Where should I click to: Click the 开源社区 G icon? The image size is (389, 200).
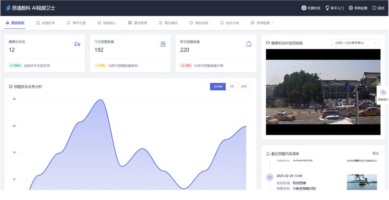pos(304,8)
